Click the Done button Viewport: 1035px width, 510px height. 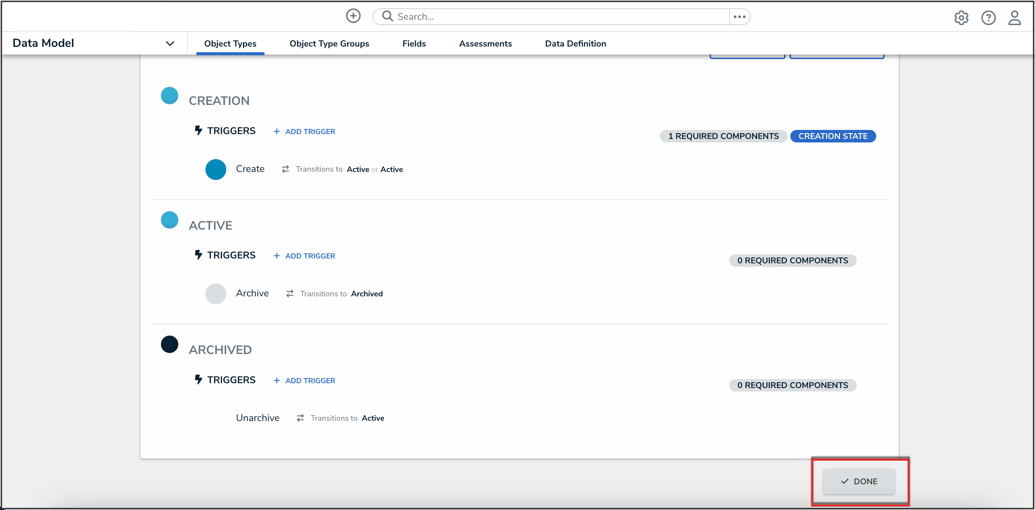(x=858, y=481)
